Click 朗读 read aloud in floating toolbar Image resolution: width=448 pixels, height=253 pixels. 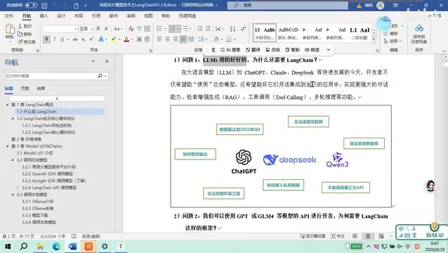pos(312,50)
